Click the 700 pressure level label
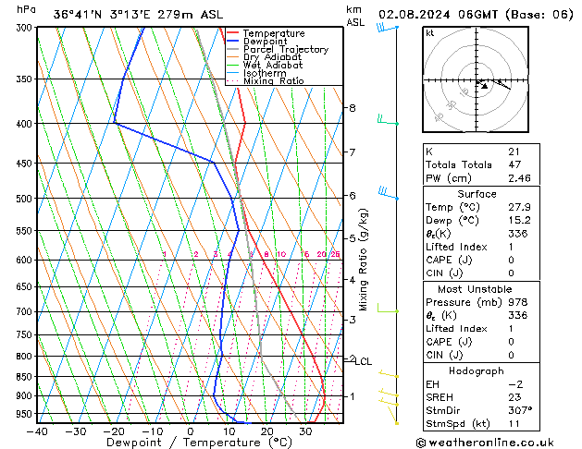582x449 pixels. (26, 312)
